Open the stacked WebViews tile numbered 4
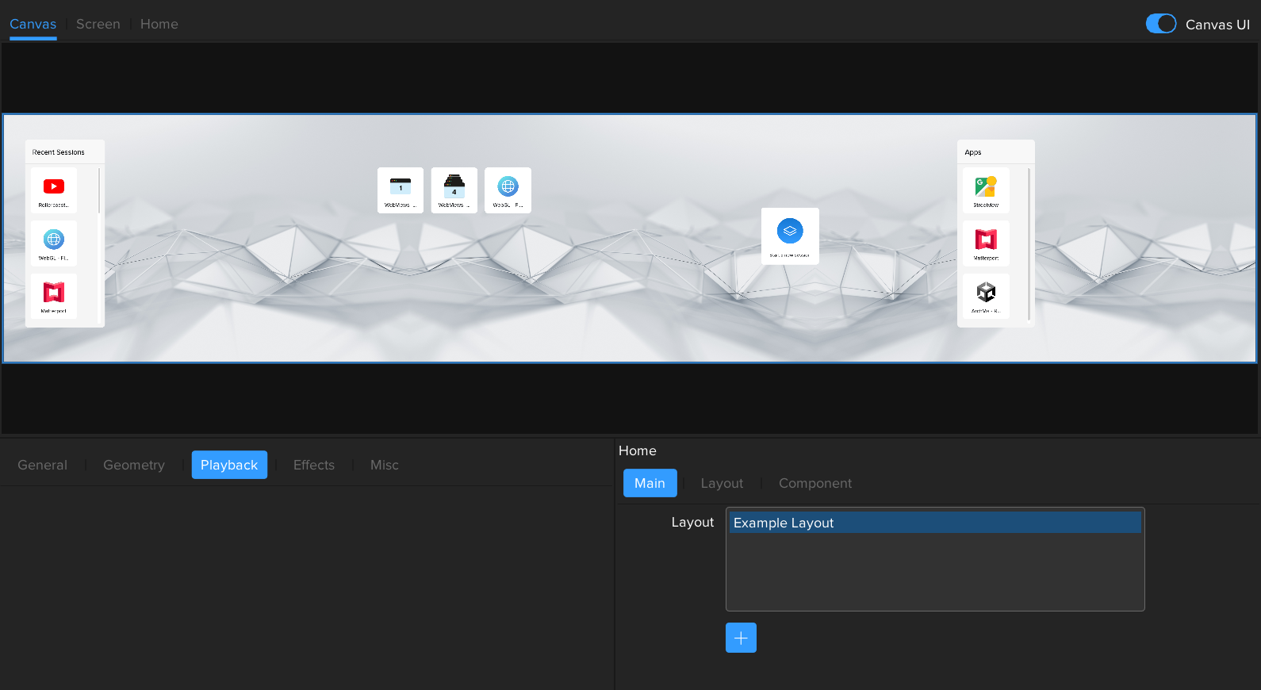Viewport: 1261px width, 690px height. pyautogui.click(x=454, y=190)
